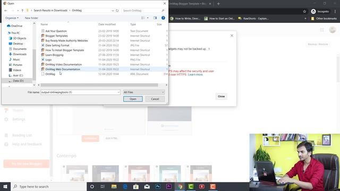Open the Windows Start menu

pos(5,186)
